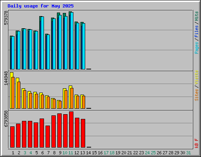This screenshot has height=157, width=201.
Task: Click the day 6 cyan pages bar
Action: [x=42, y=43]
